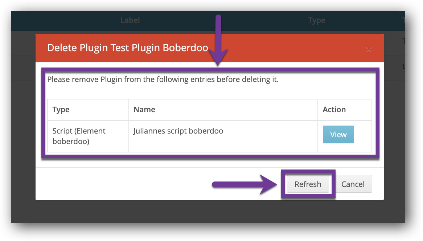This screenshot has width=423, height=241.
Task: Click the Action column header
Action: [334, 110]
